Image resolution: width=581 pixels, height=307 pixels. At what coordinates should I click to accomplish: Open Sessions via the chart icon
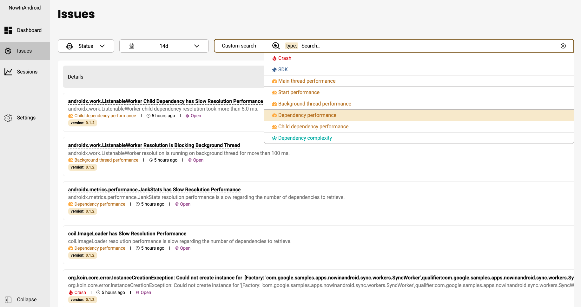pos(8,72)
